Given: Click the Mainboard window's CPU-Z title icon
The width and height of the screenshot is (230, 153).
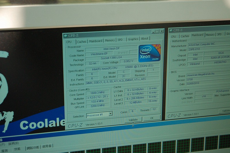Looking at the screenshot, I should (x=171, y=31).
